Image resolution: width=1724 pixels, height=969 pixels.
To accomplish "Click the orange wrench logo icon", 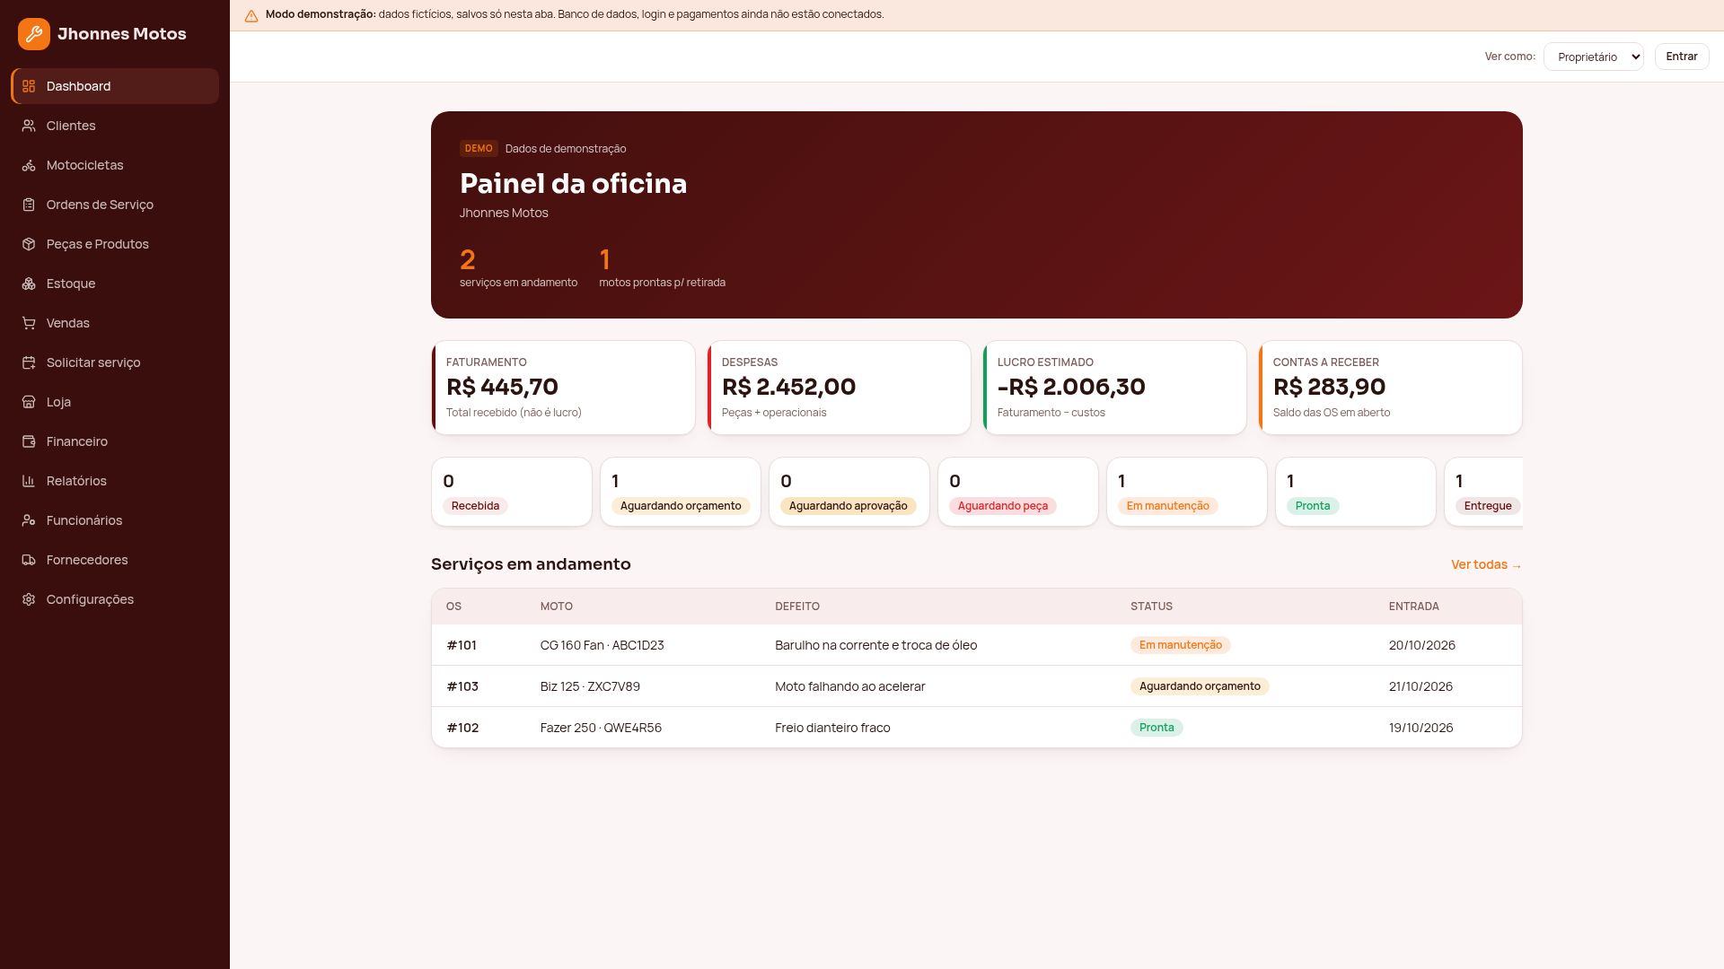I will click(34, 34).
